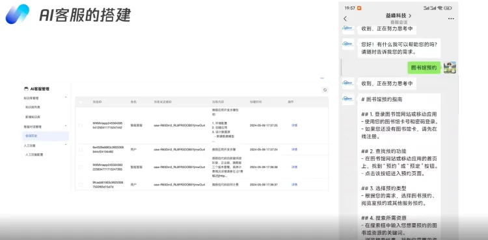The height and width of the screenshot is (240, 488).
Task: Tap the bot avatar next to 您好 greeting
Action: [x=348, y=44]
